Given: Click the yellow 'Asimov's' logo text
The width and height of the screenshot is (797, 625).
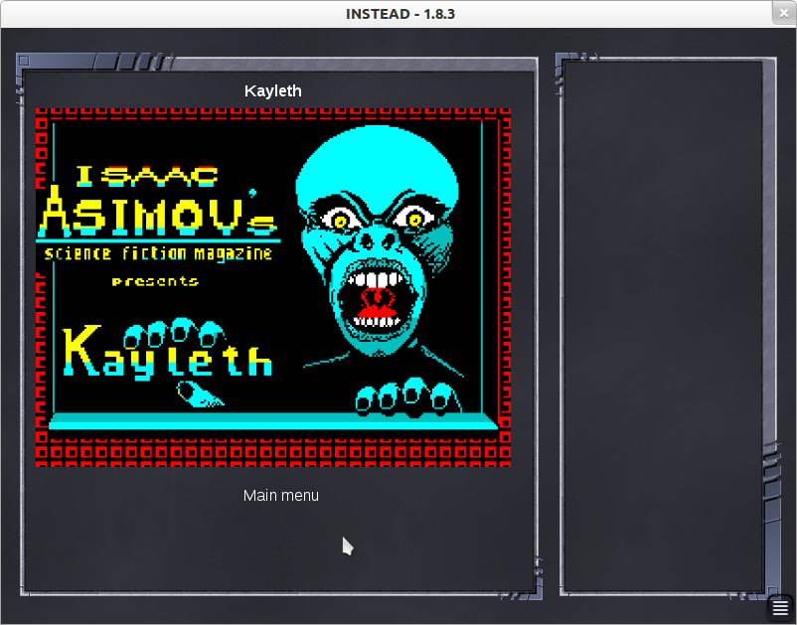Looking at the screenshot, I should (x=158, y=212).
